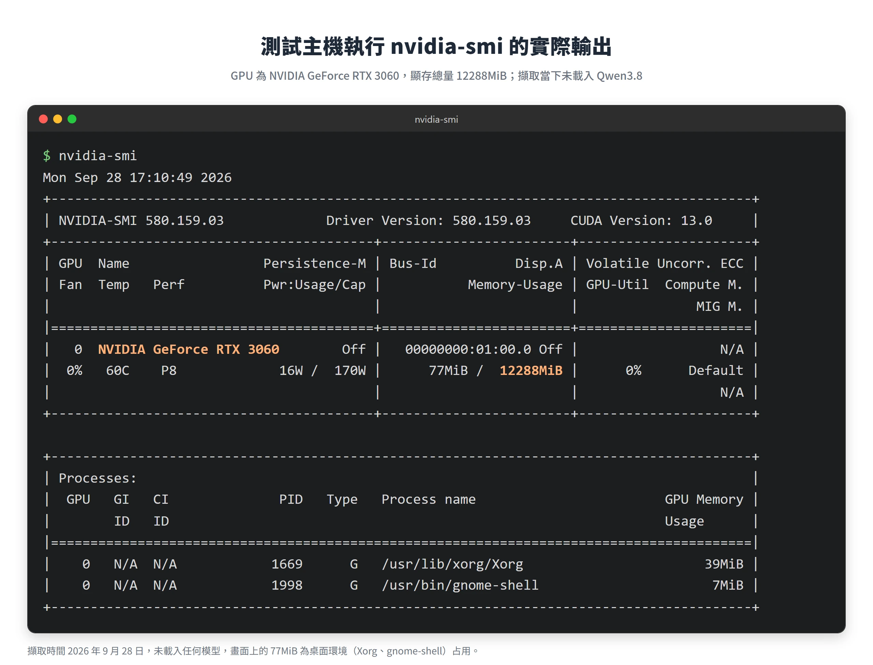The width and height of the screenshot is (873, 665).
Task: Click the '60C' temperature value
Action: tap(118, 371)
